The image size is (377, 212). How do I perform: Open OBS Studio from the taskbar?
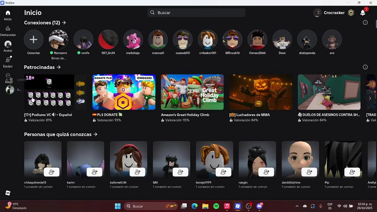click(249, 206)
